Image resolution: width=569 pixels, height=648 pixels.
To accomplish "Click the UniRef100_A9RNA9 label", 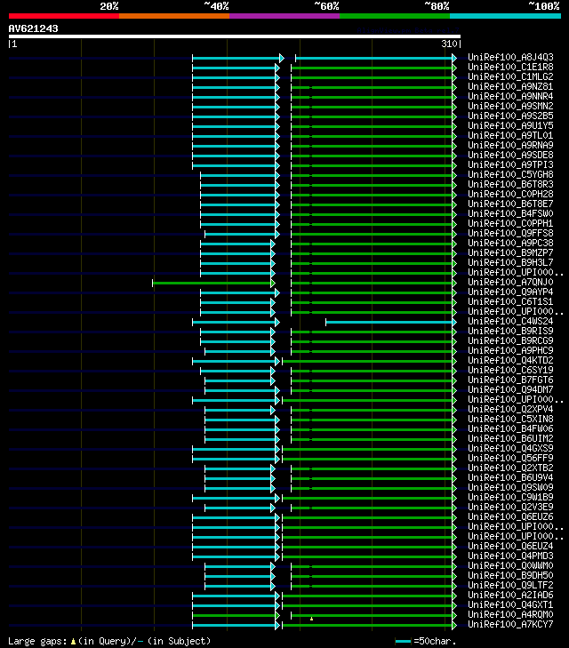I will point(510,146).
